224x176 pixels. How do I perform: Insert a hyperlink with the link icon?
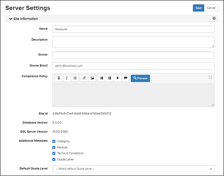coord(84,78)
